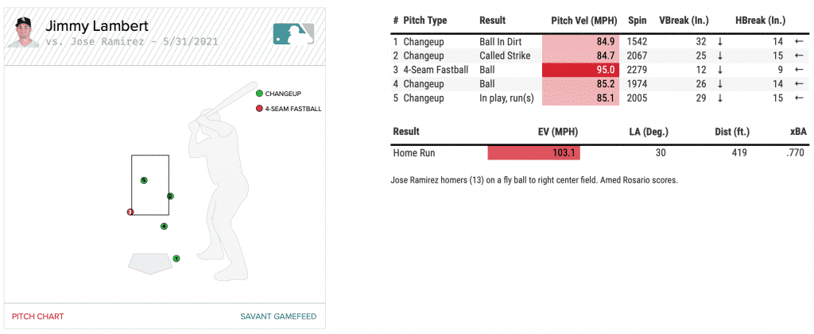
Task: Click the green Changeup legend dot
Action: (259, 94)
